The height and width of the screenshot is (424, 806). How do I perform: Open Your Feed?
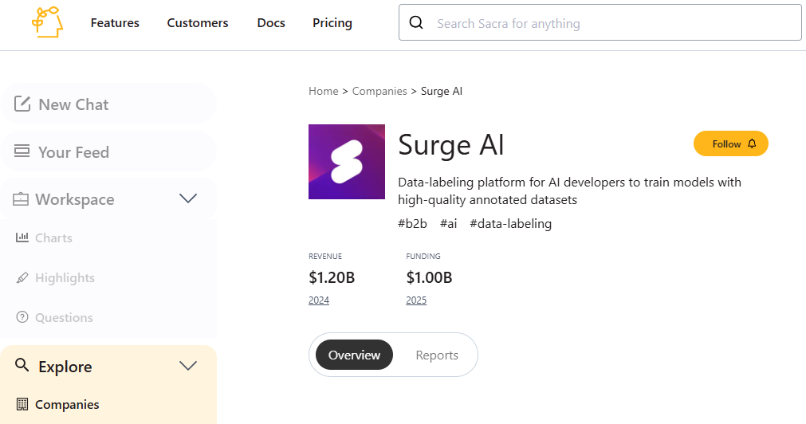click(108, 151)
